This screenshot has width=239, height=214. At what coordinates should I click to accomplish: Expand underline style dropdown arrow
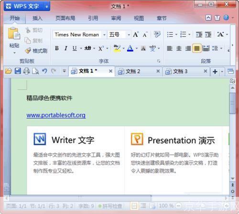click(81, 48)
